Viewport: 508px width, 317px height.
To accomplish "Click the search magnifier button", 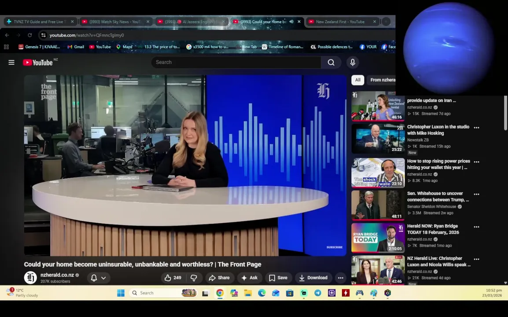I will point(331,62).
